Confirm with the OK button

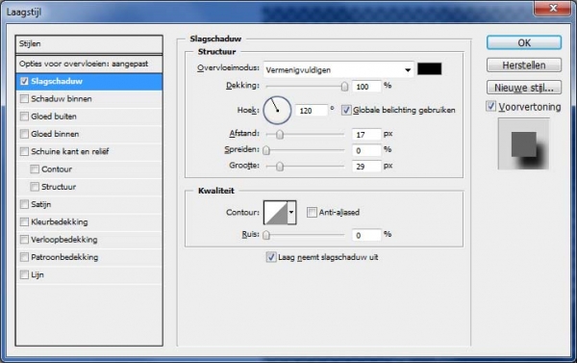coord(524,42)
